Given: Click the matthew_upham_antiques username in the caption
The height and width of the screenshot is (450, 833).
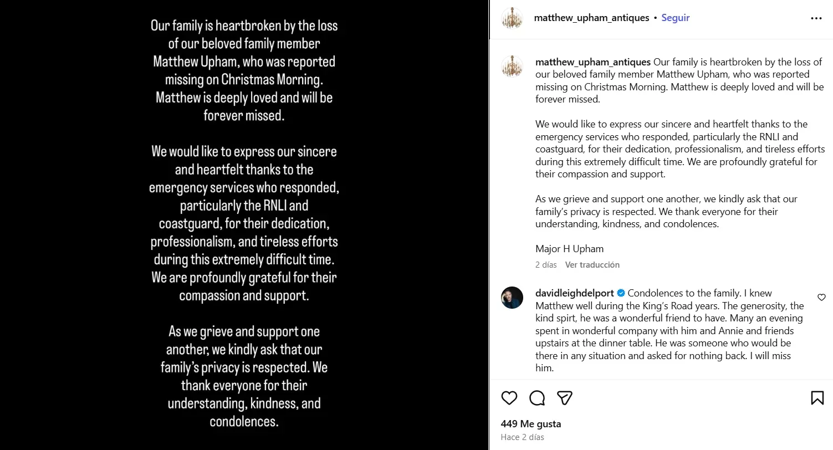Looking at the screenshot, I should tap(593, 62).
